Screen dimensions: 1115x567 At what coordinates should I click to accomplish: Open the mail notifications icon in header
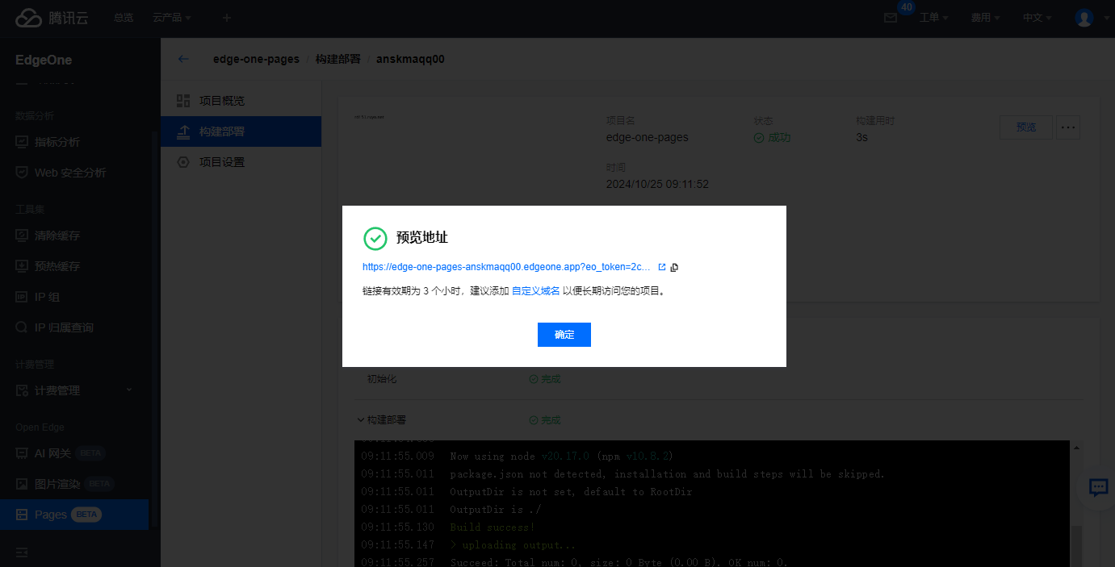tap(891, 18)
